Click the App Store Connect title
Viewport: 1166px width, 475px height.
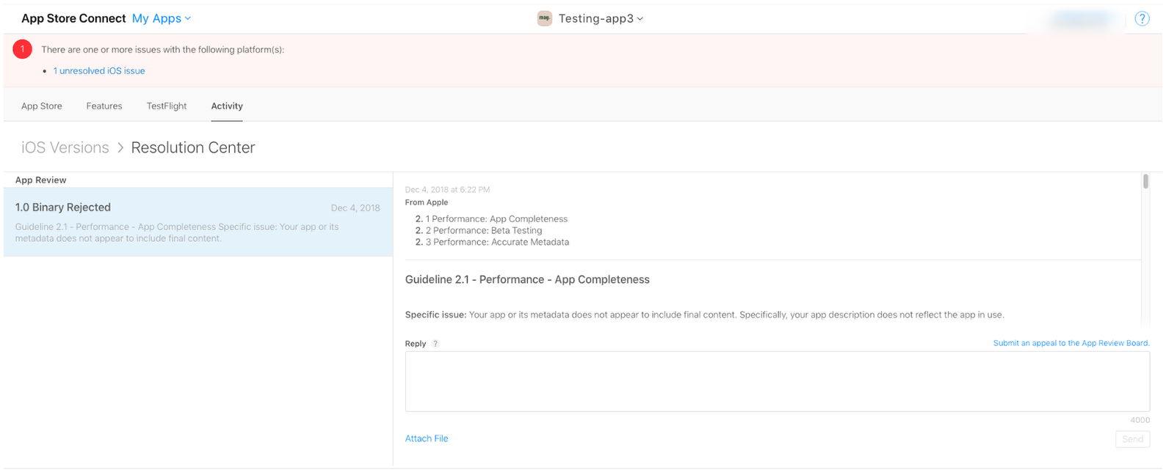tap(73, 18)
